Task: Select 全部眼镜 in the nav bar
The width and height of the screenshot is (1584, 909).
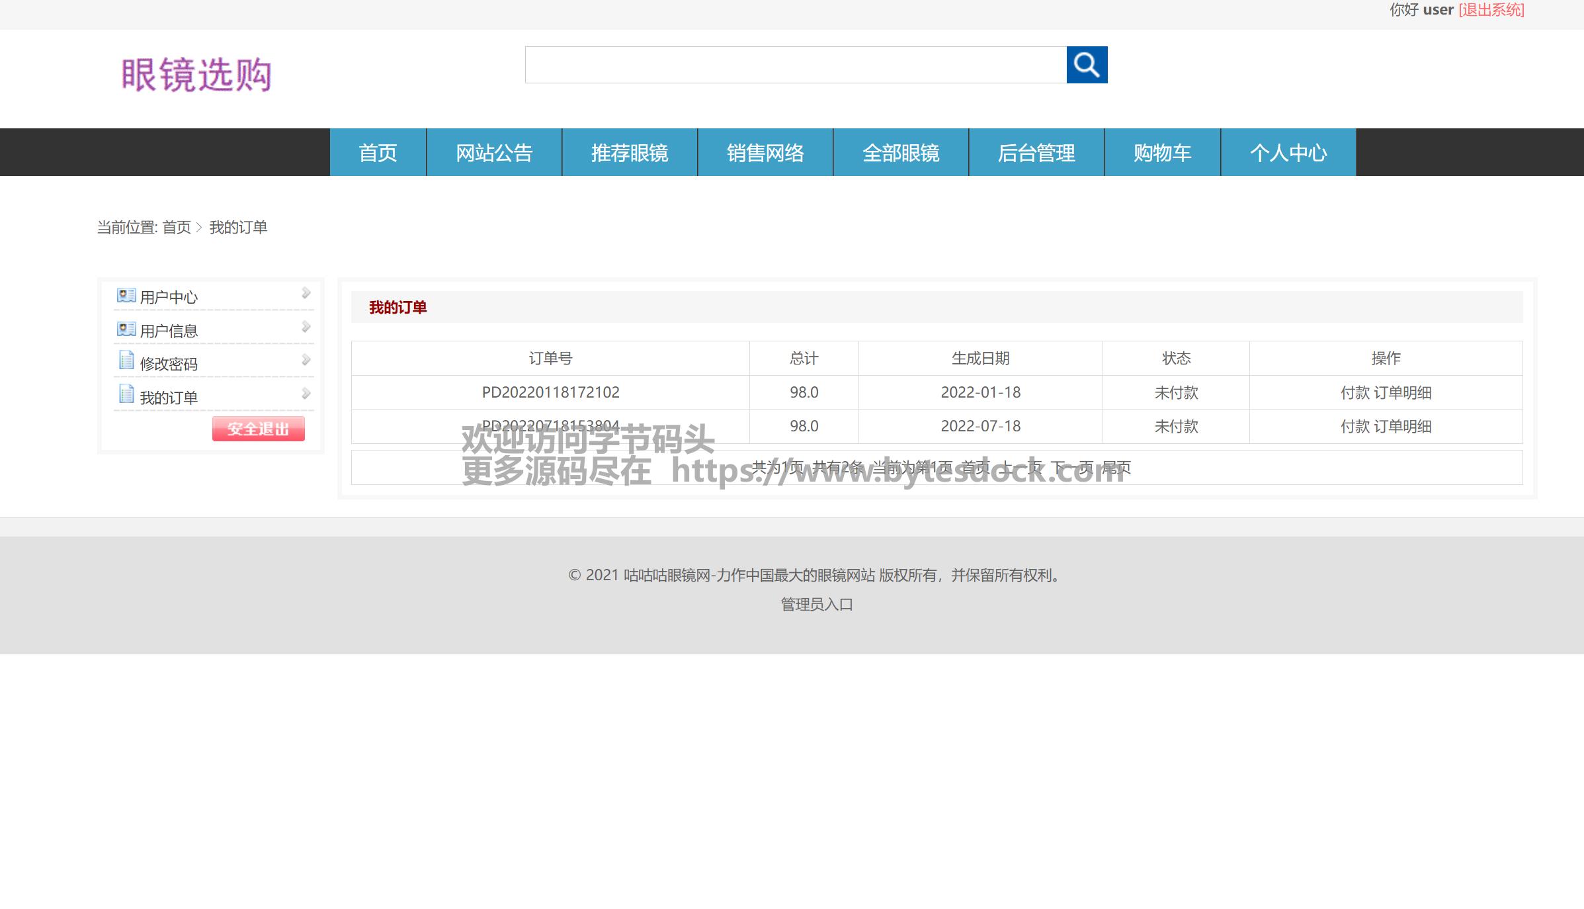Action: coord(901,153)
